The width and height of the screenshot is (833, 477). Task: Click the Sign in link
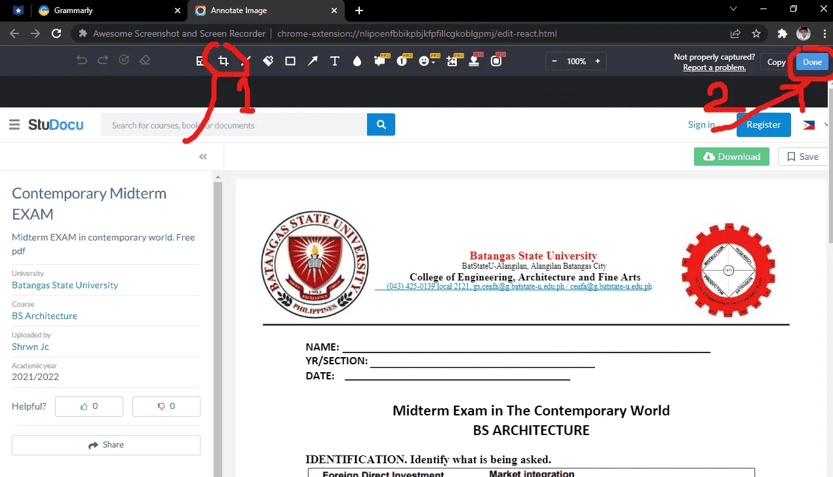[701, 124]
